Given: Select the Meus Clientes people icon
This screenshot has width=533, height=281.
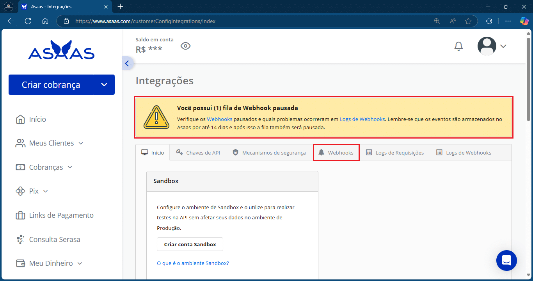Looking at the screenshot, I should (20, 143).
